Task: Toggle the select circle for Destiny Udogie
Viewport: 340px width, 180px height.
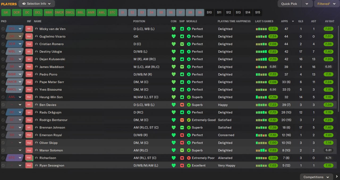Action: [x=3, y=52]
